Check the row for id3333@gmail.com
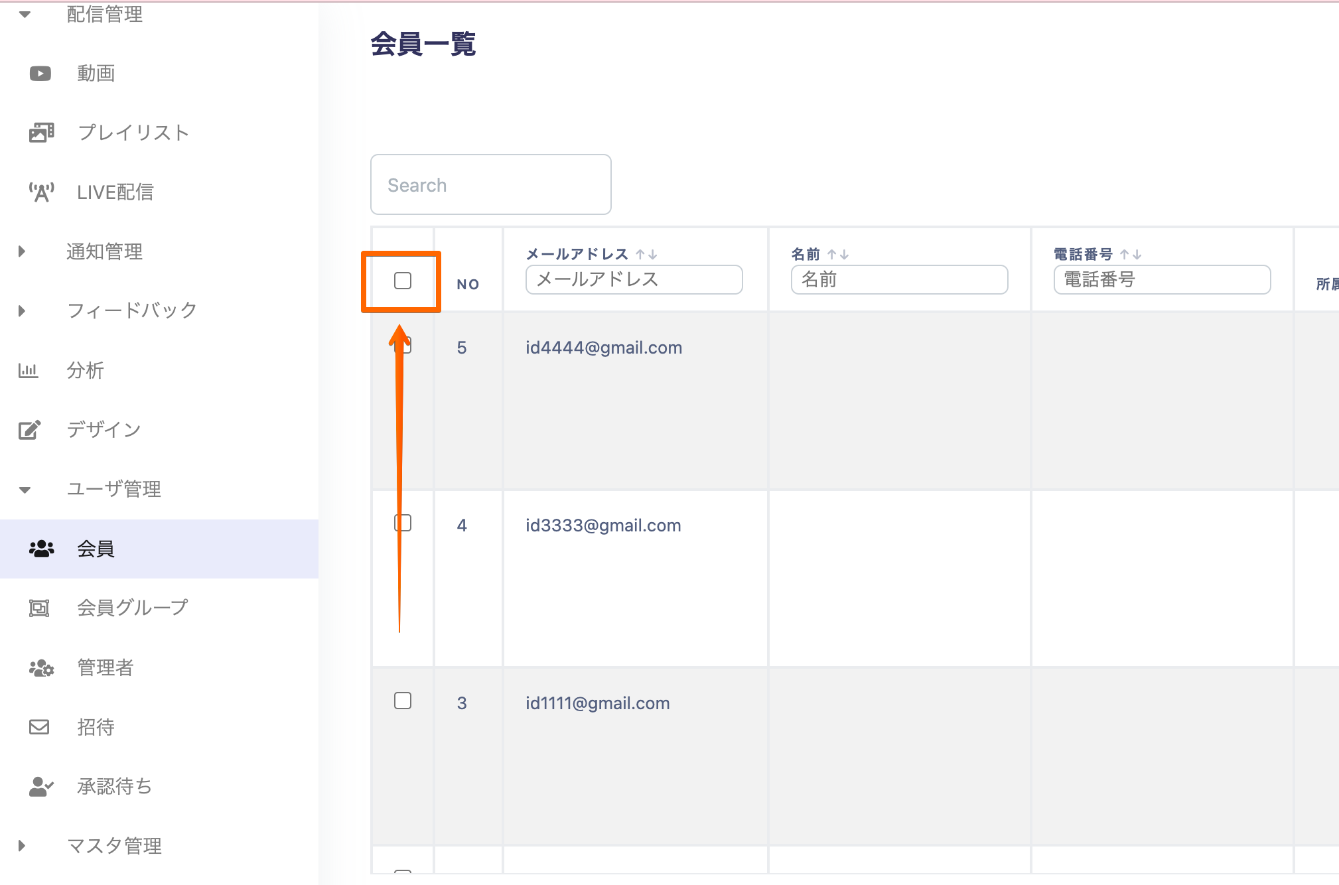The height and width of the screenshot is (885, 1339). (x=403, y=523)
